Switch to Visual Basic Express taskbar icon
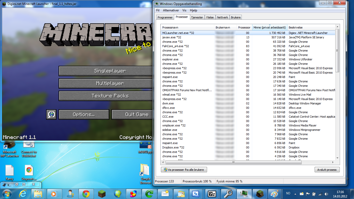This screenshot has height=199, width=354. click(x=196, y=194)
